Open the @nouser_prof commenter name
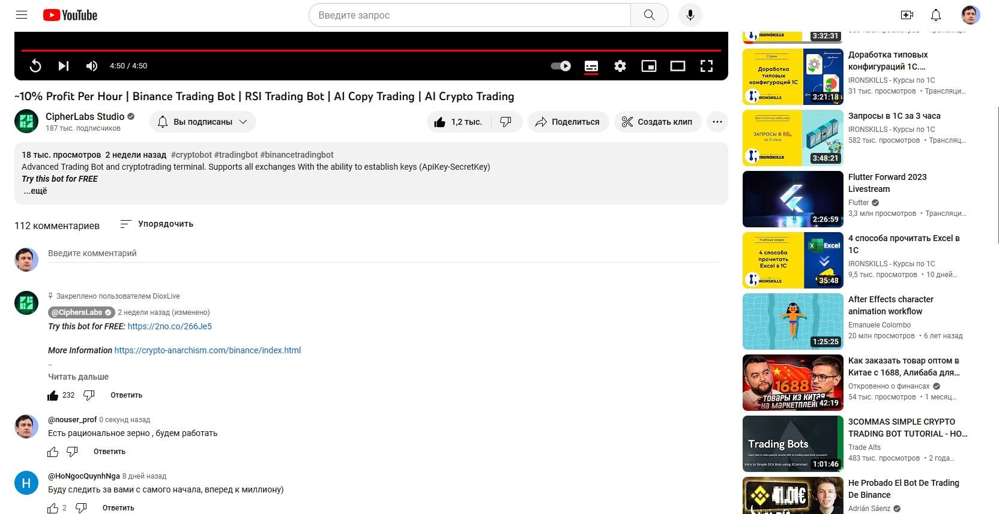This screenshot has height=514, width=999. 73,420
